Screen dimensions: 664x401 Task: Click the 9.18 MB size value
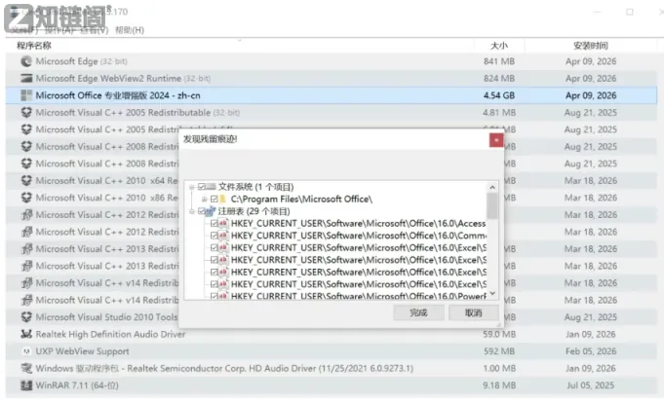coord(499,385)
